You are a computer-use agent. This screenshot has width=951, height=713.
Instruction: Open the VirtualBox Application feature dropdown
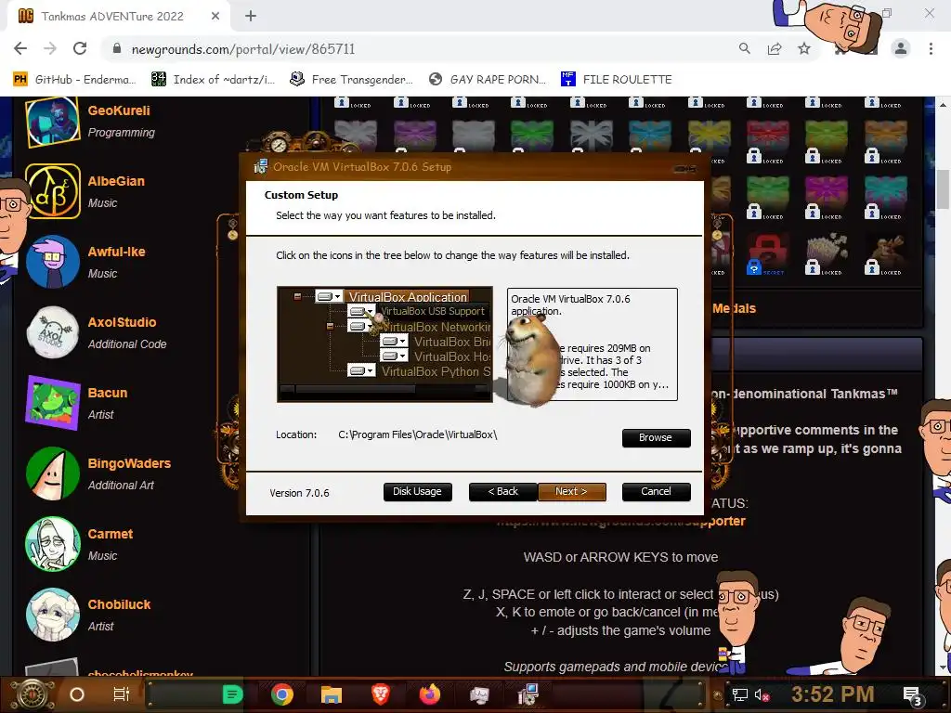329,296
